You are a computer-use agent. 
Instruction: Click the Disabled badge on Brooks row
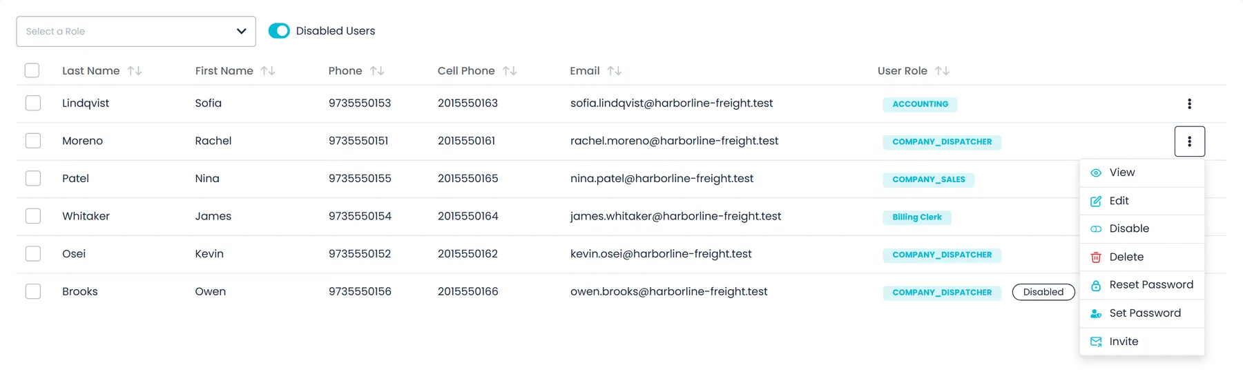[x=1043, y=292]
